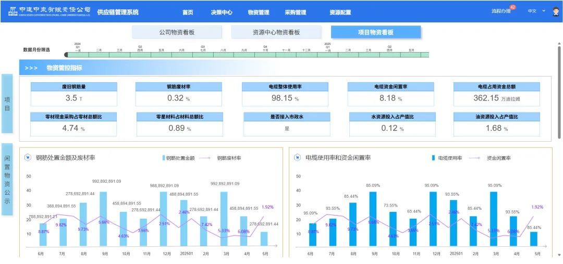Click the icon beside 电缆使用率和资金闲置率 title
This screenshot has width=563, height=264.
[x=297, y=157]
